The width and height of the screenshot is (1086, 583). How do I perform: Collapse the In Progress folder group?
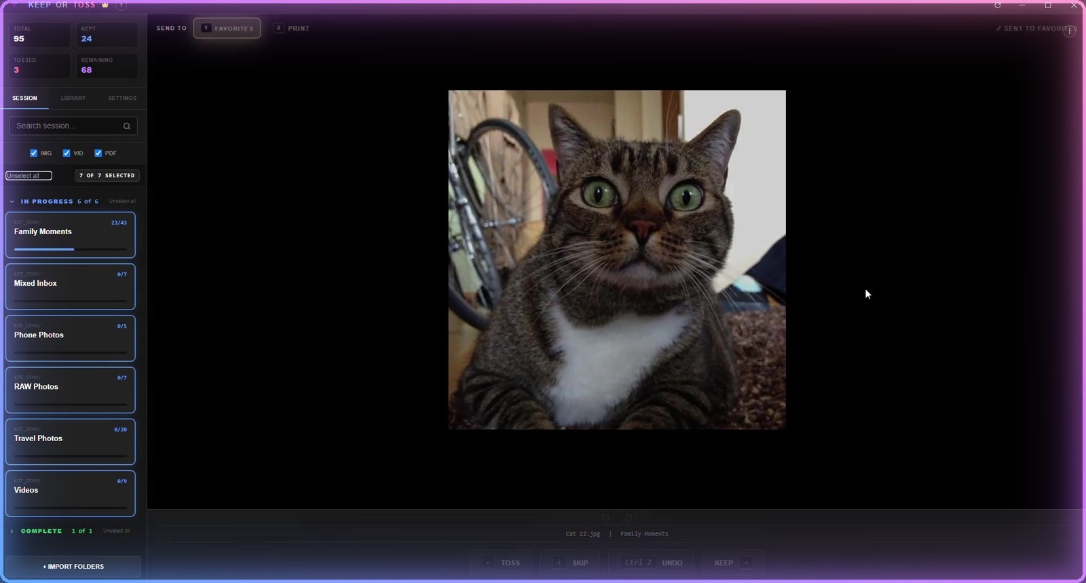(12, 202)
